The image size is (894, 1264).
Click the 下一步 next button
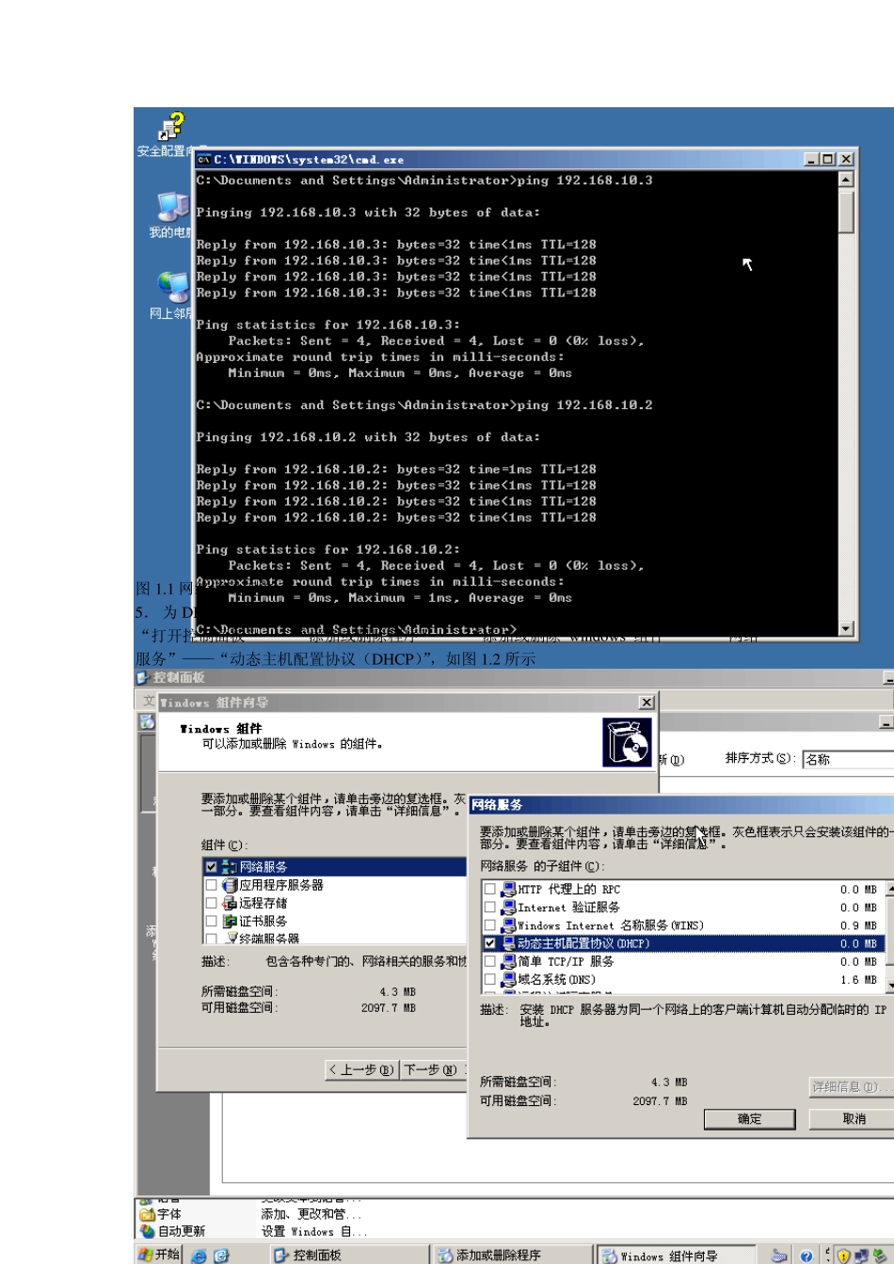pyautogui.click(x=434, y=1070)
